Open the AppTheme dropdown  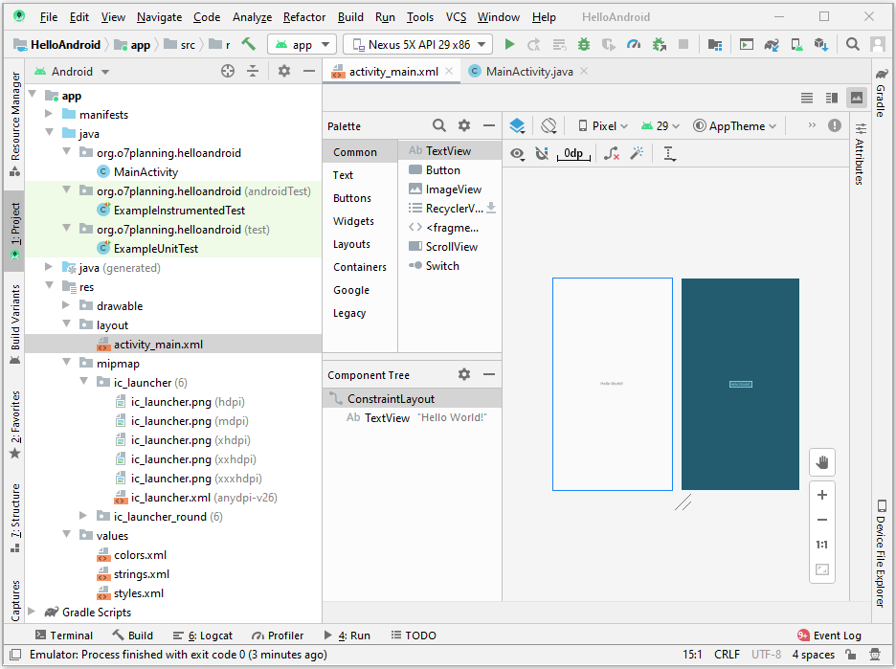735,125
